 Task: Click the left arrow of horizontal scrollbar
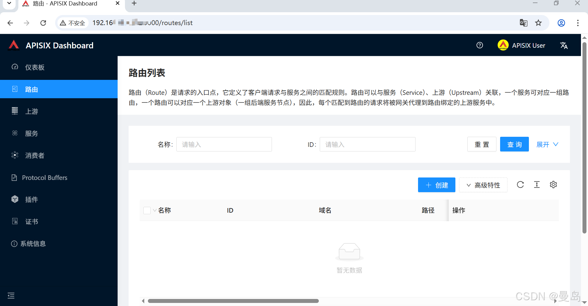(x=143, y=301)
